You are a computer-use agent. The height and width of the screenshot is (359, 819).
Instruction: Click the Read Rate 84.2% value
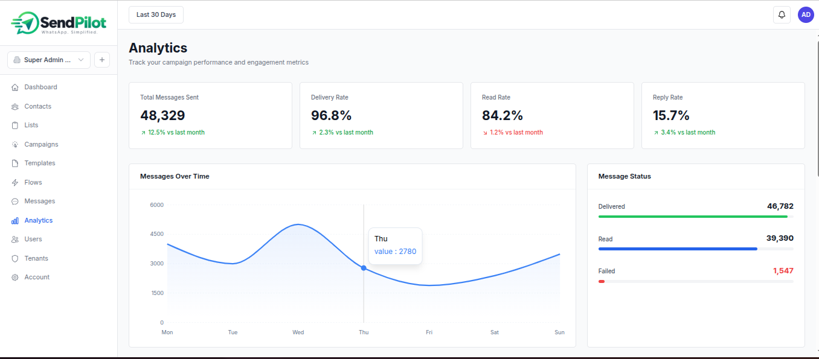click(503, 115)
